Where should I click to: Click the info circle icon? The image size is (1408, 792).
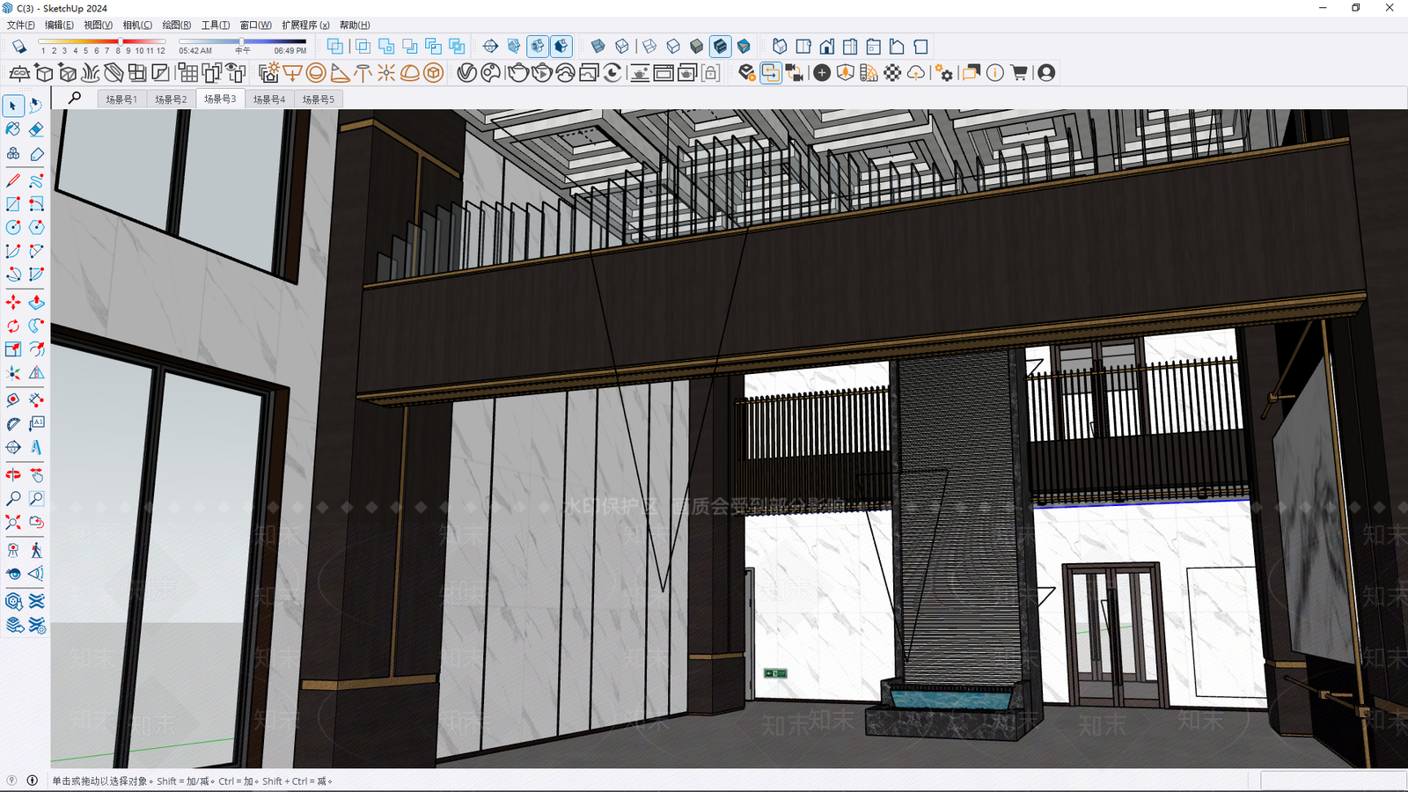point(995,73)
